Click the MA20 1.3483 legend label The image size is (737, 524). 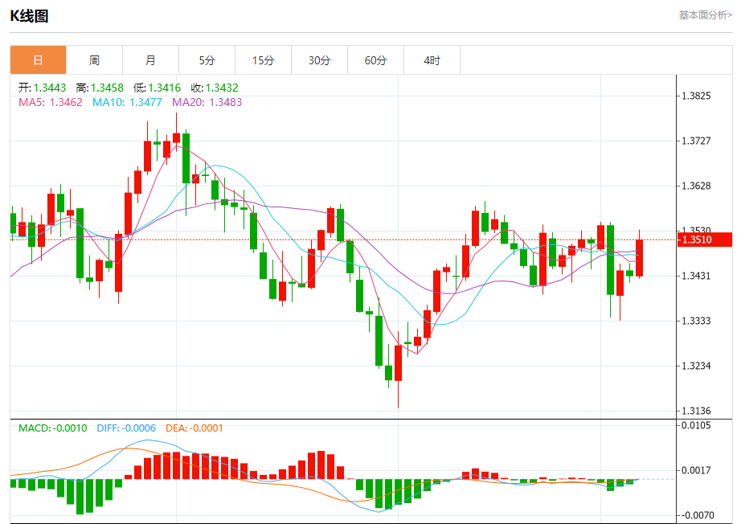coord(207,102)
